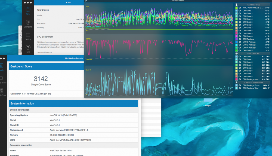This screenshot has height=156, width=272.
Task: Click the green swatch for WDC WD2500BEVS
Action: point(236,8)
